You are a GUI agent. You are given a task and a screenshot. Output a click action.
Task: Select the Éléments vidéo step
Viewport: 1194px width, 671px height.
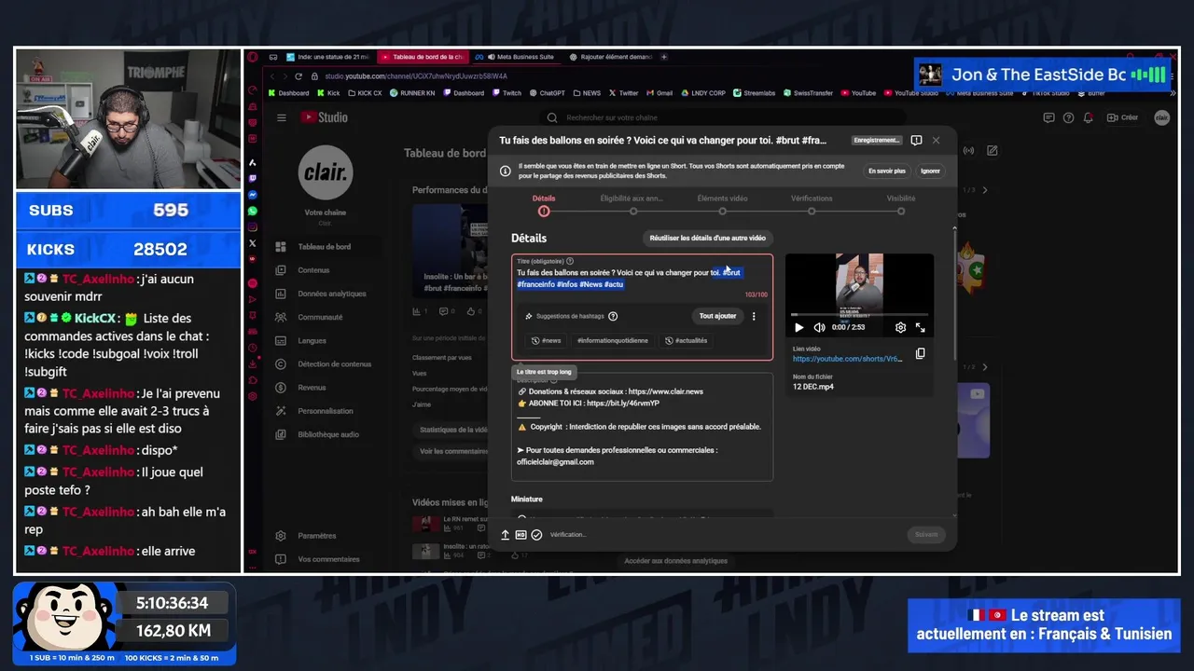[x=722, y=204]
